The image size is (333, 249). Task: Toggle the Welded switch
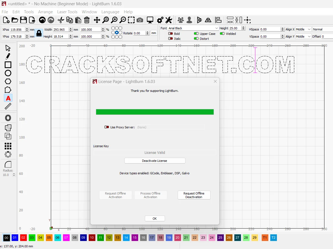[x=222, y=34]
